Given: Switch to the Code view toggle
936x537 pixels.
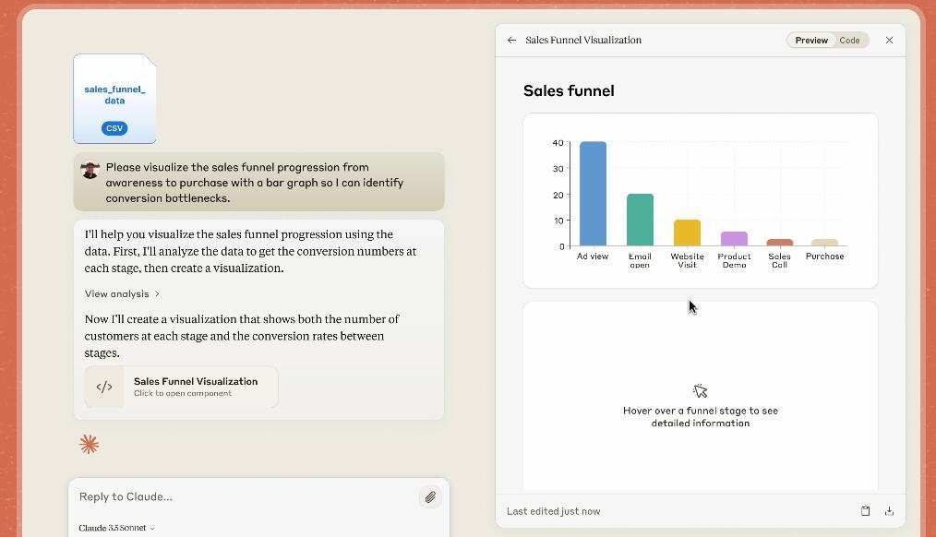Looking at the screenshot, I should [x=849, y=41].
